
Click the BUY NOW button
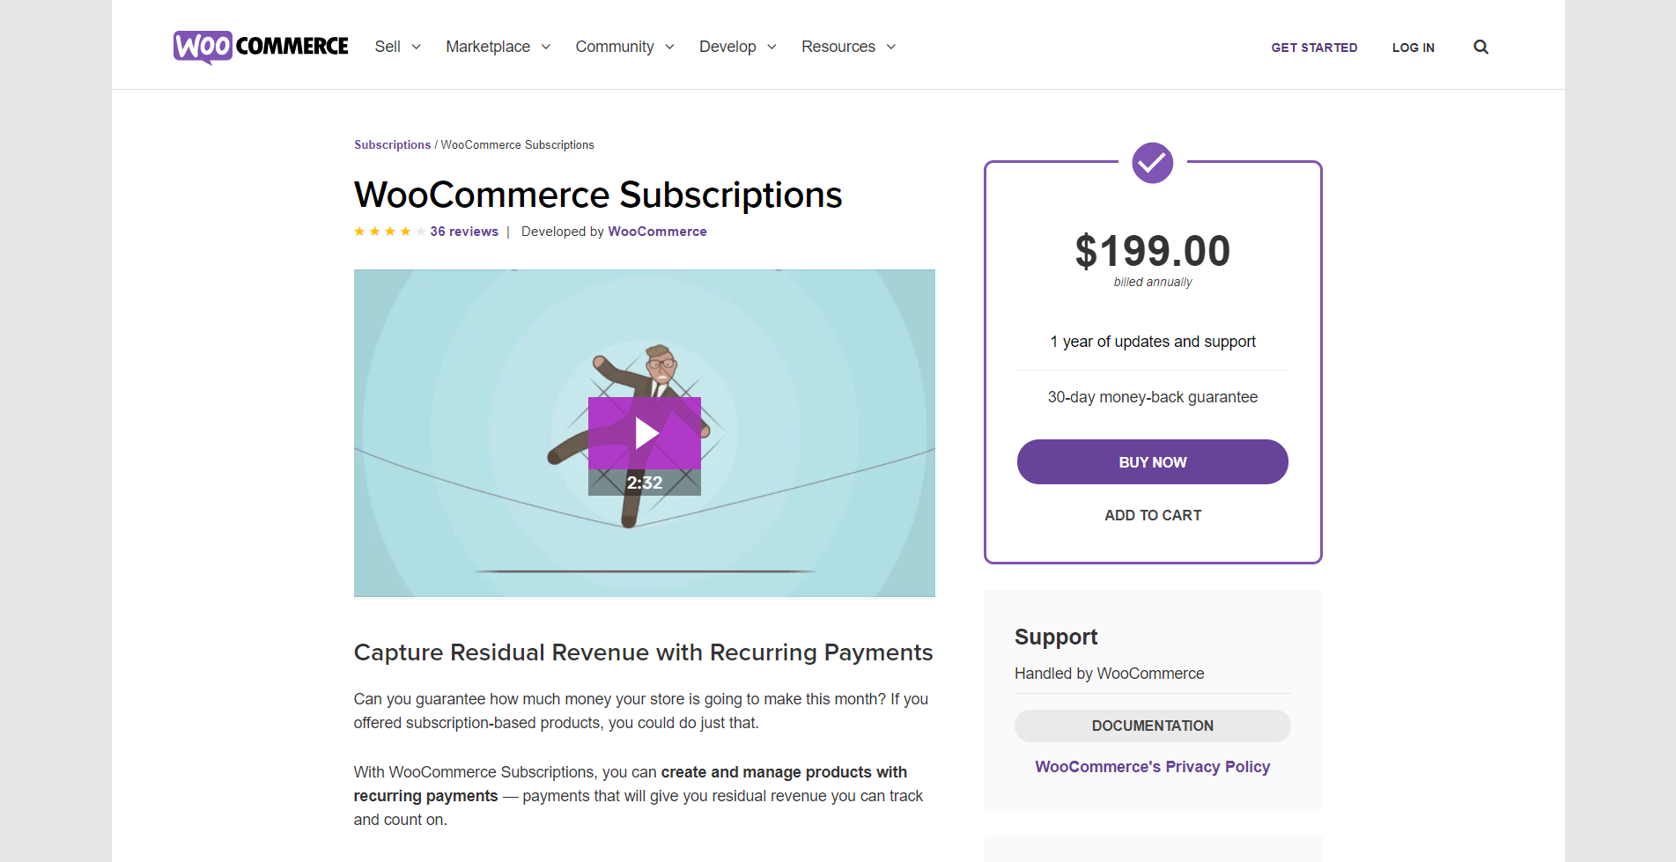[1153, 462]
